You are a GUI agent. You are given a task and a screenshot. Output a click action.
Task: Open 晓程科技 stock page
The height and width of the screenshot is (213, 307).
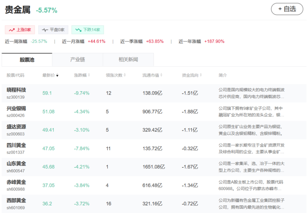[x=16, y=90]
